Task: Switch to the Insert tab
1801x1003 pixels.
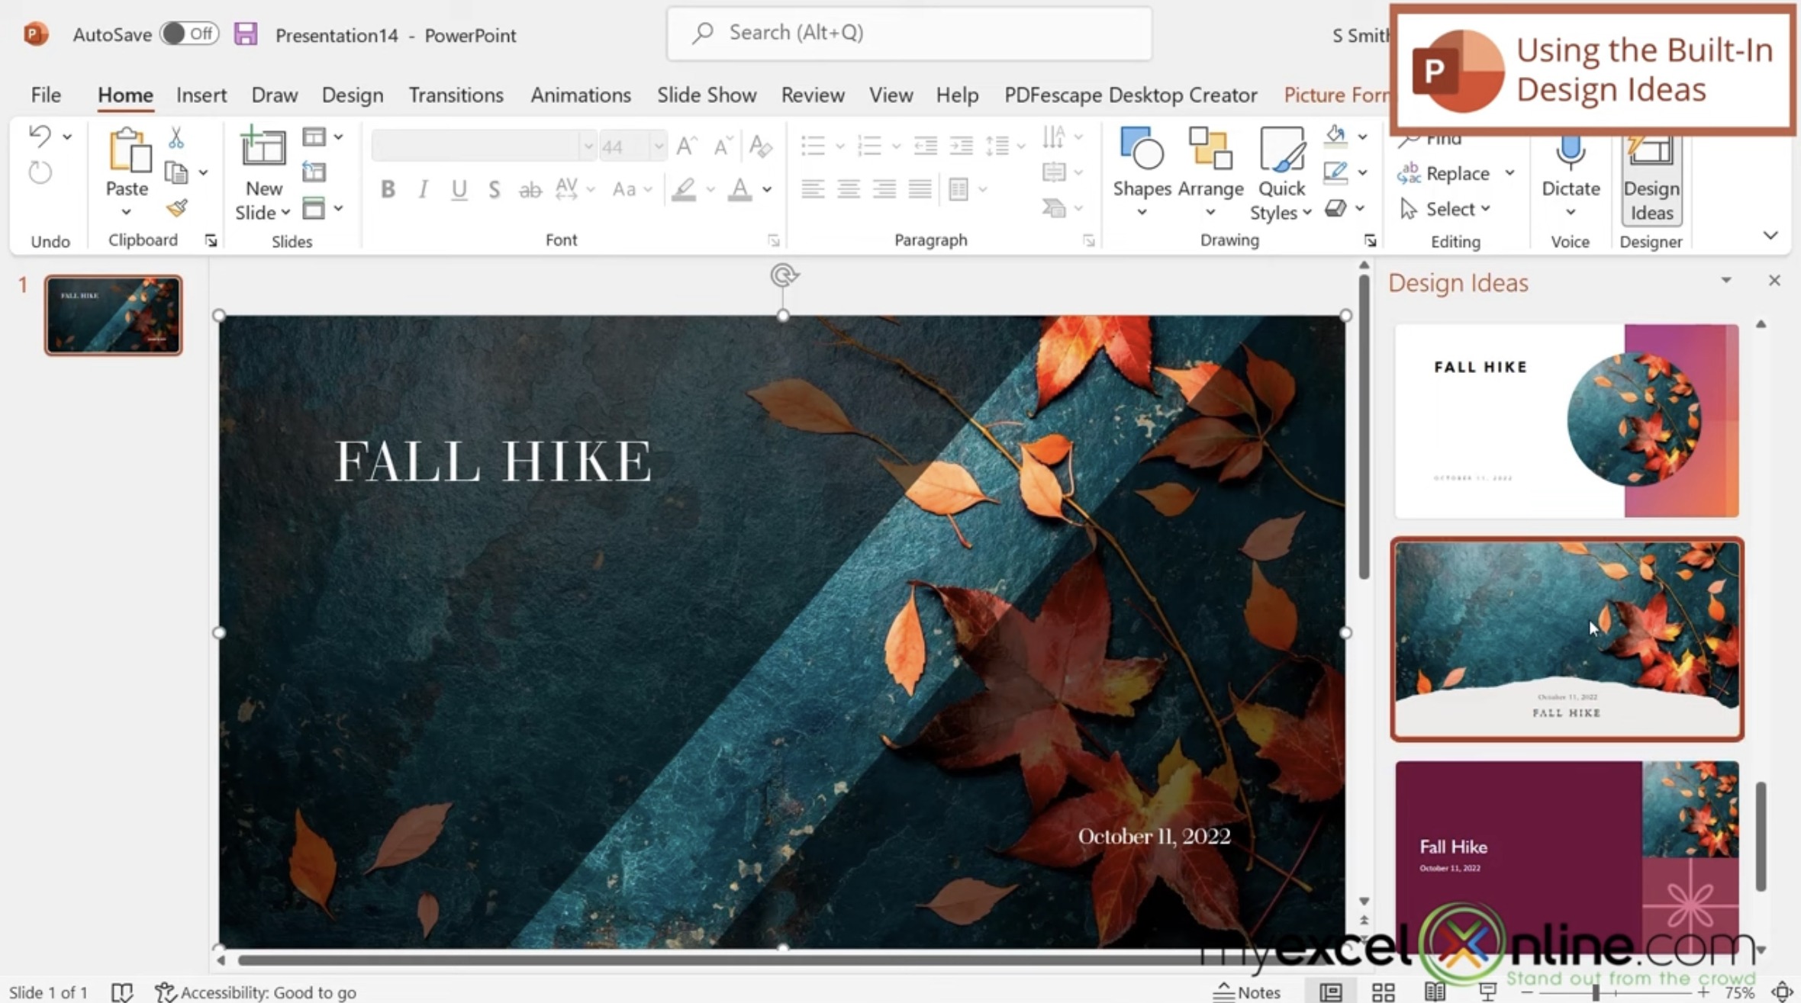Action: pos(201,95)
